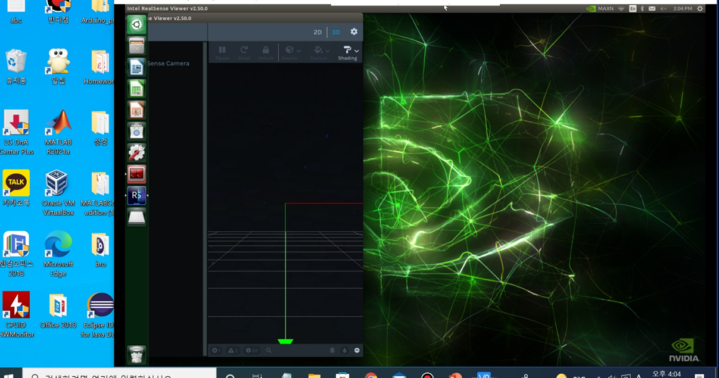Select the bro desktop folder
Image resolution: width=719 pixels, height=378 pixels.
tap(100, 250)
